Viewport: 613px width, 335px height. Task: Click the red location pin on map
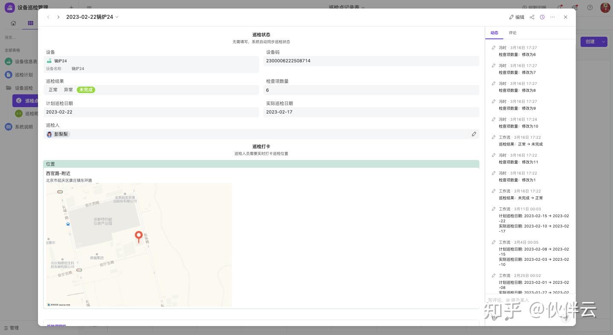point(139,236)
